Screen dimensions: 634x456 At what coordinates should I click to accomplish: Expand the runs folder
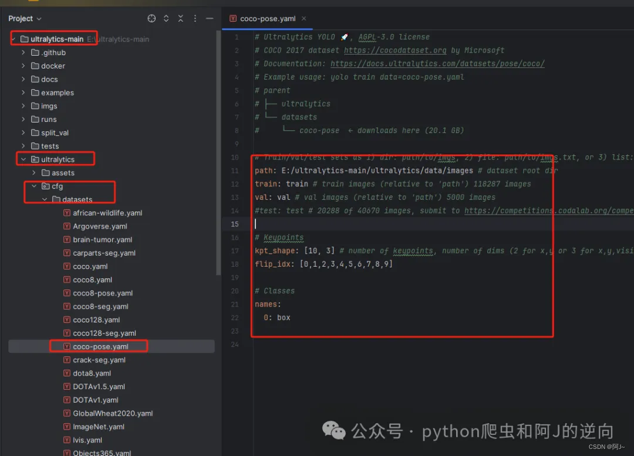pos(23,119)
